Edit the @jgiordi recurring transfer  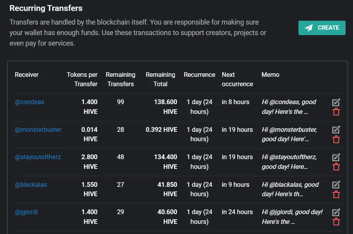click(336, 213)
